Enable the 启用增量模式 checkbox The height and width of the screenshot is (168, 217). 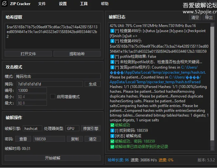(x=53, y=97)
